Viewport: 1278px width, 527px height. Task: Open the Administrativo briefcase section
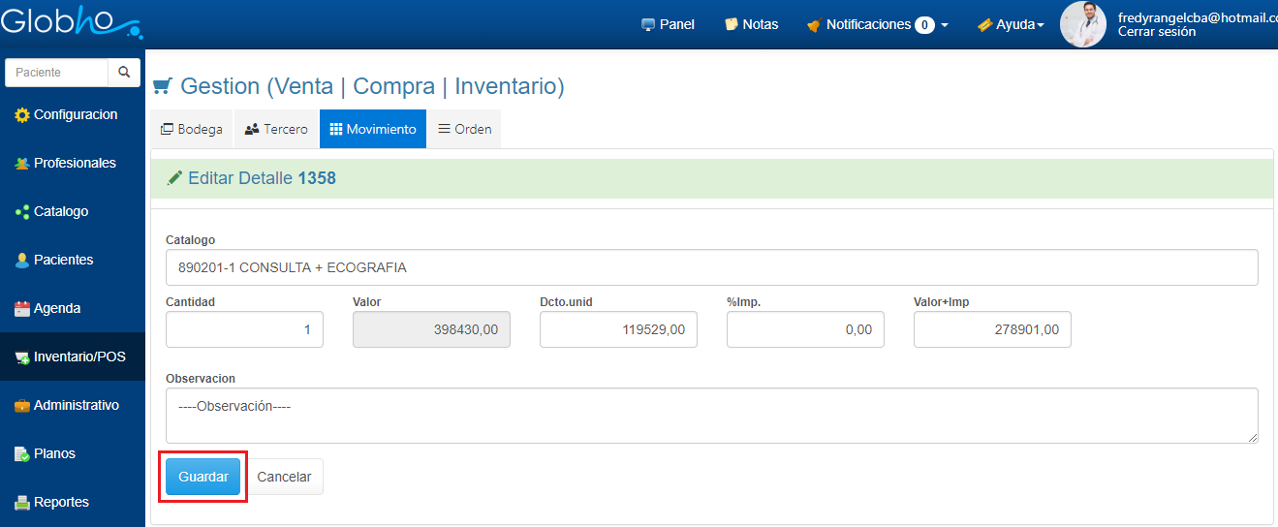75,405
